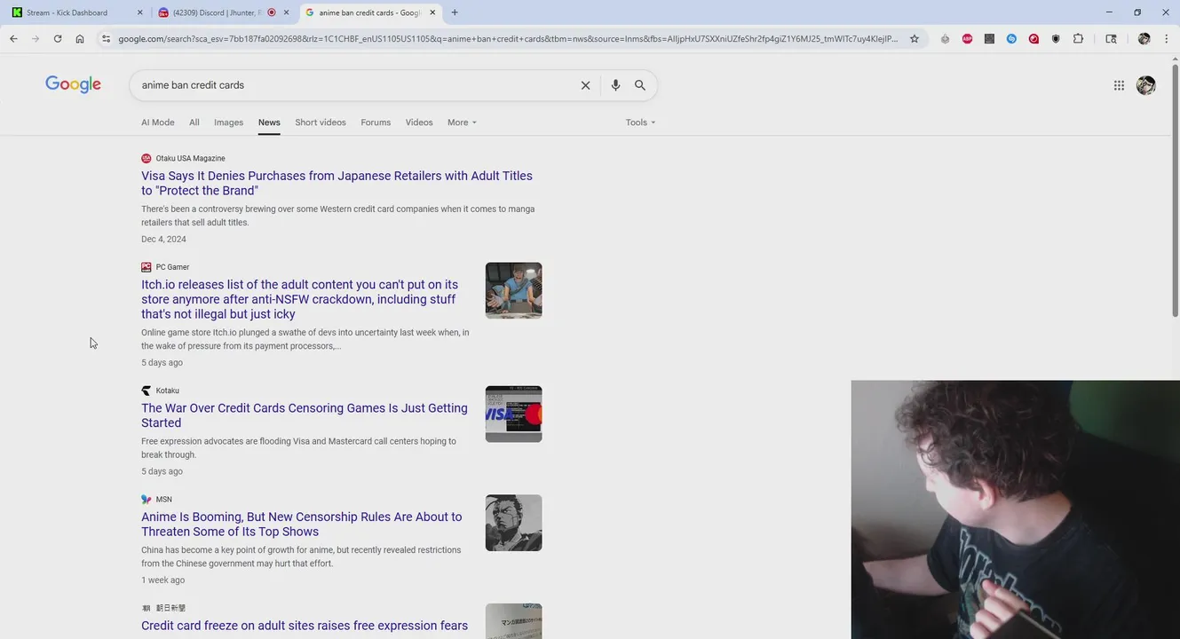This screenshot has height=639, width=1180.
Task: Go forward with the browser forward arrow
Action: tap(36, 39)
